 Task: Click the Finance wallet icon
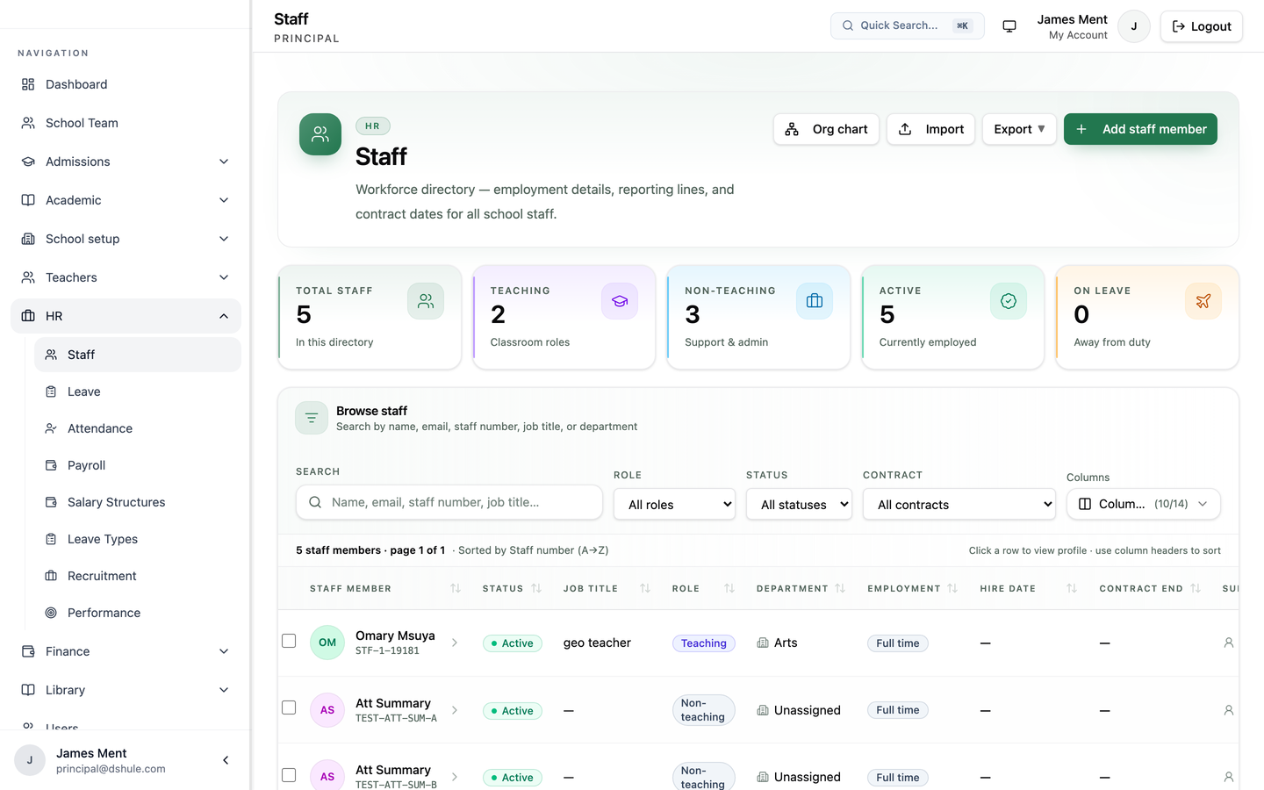(28, 651)
